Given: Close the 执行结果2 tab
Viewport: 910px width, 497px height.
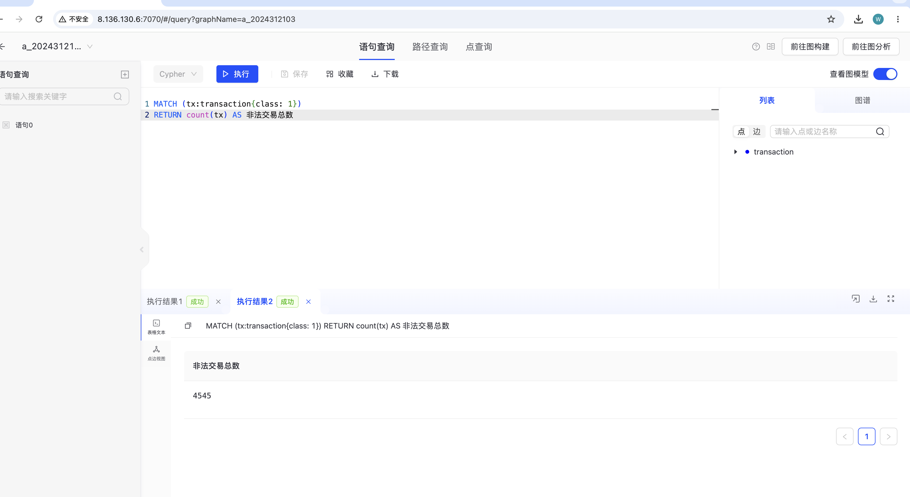Looking at the screenshot, I should [308, 302].
